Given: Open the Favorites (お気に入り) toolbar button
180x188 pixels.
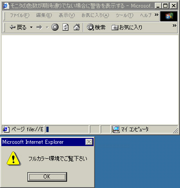Looking at the screenshot, I should coord(127,28).
